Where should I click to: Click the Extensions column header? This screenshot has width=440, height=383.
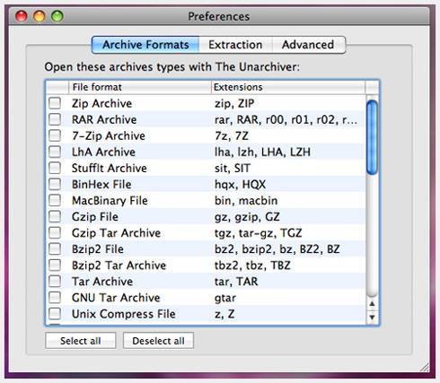click(288, 87)
